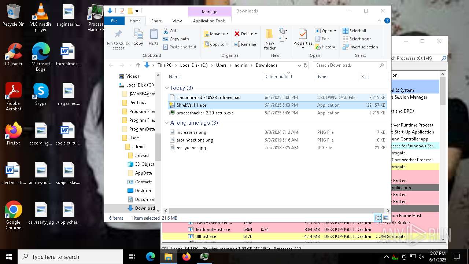
Task: Click the Windows Start button
Action: (9, 257)
